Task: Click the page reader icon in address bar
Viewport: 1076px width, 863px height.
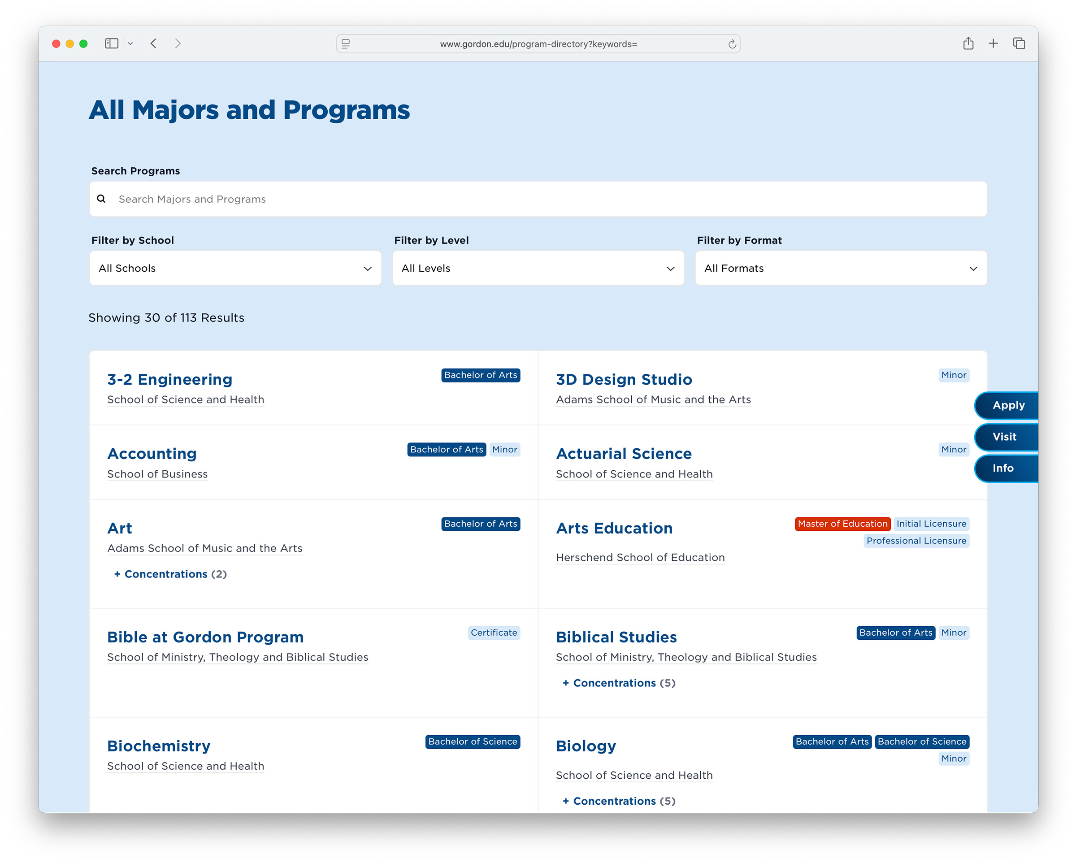Action: [345, 44]
